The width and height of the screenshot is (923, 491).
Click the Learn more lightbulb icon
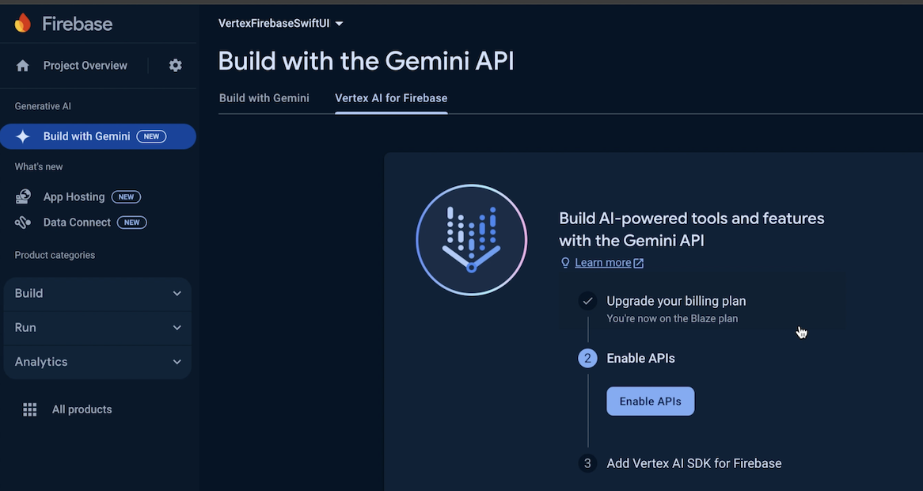(x=565, y=263)
